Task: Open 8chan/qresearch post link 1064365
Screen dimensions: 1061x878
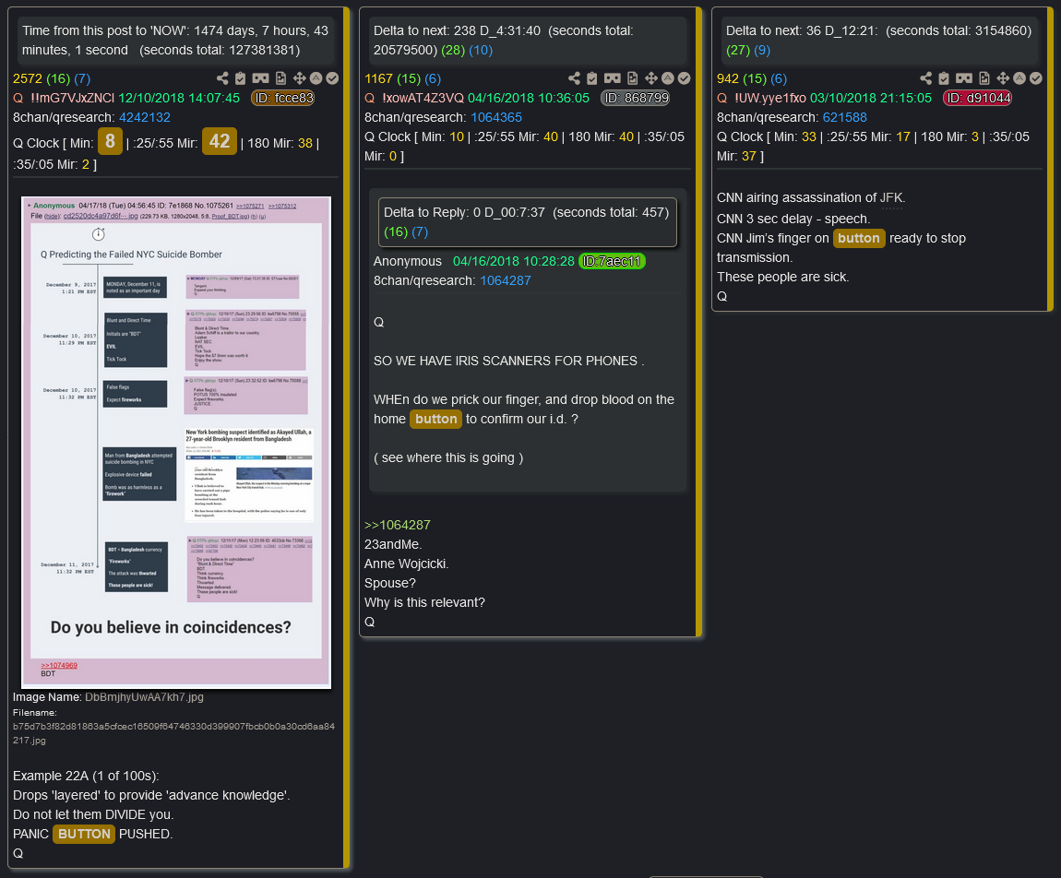Action: click(496, 117)
